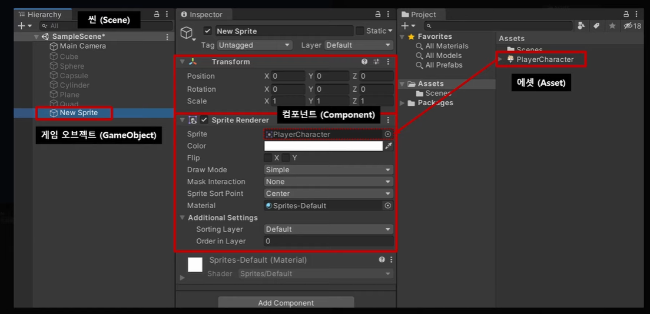
Task: Open the Layer dropdown showing Default
Action: pos(359,45)
